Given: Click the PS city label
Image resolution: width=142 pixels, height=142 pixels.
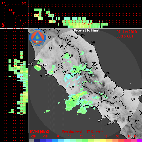Looking at the screenshot, I should pos(83,35).
